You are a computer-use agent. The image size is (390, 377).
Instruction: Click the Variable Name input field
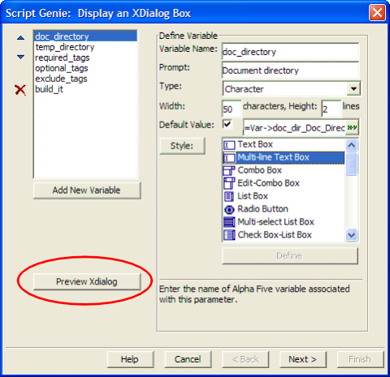290,52
